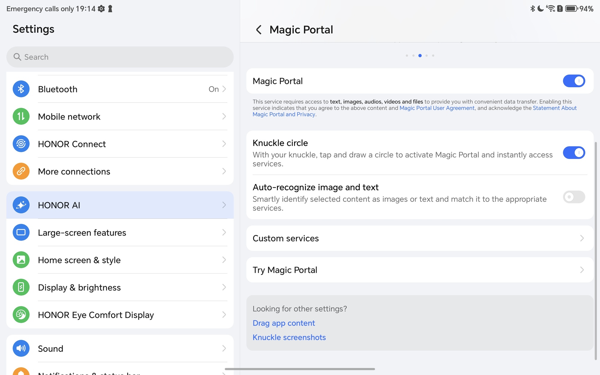Disable the Knuckle circle toggle
This screenshot has width=600, height=375.
(574, 153)
